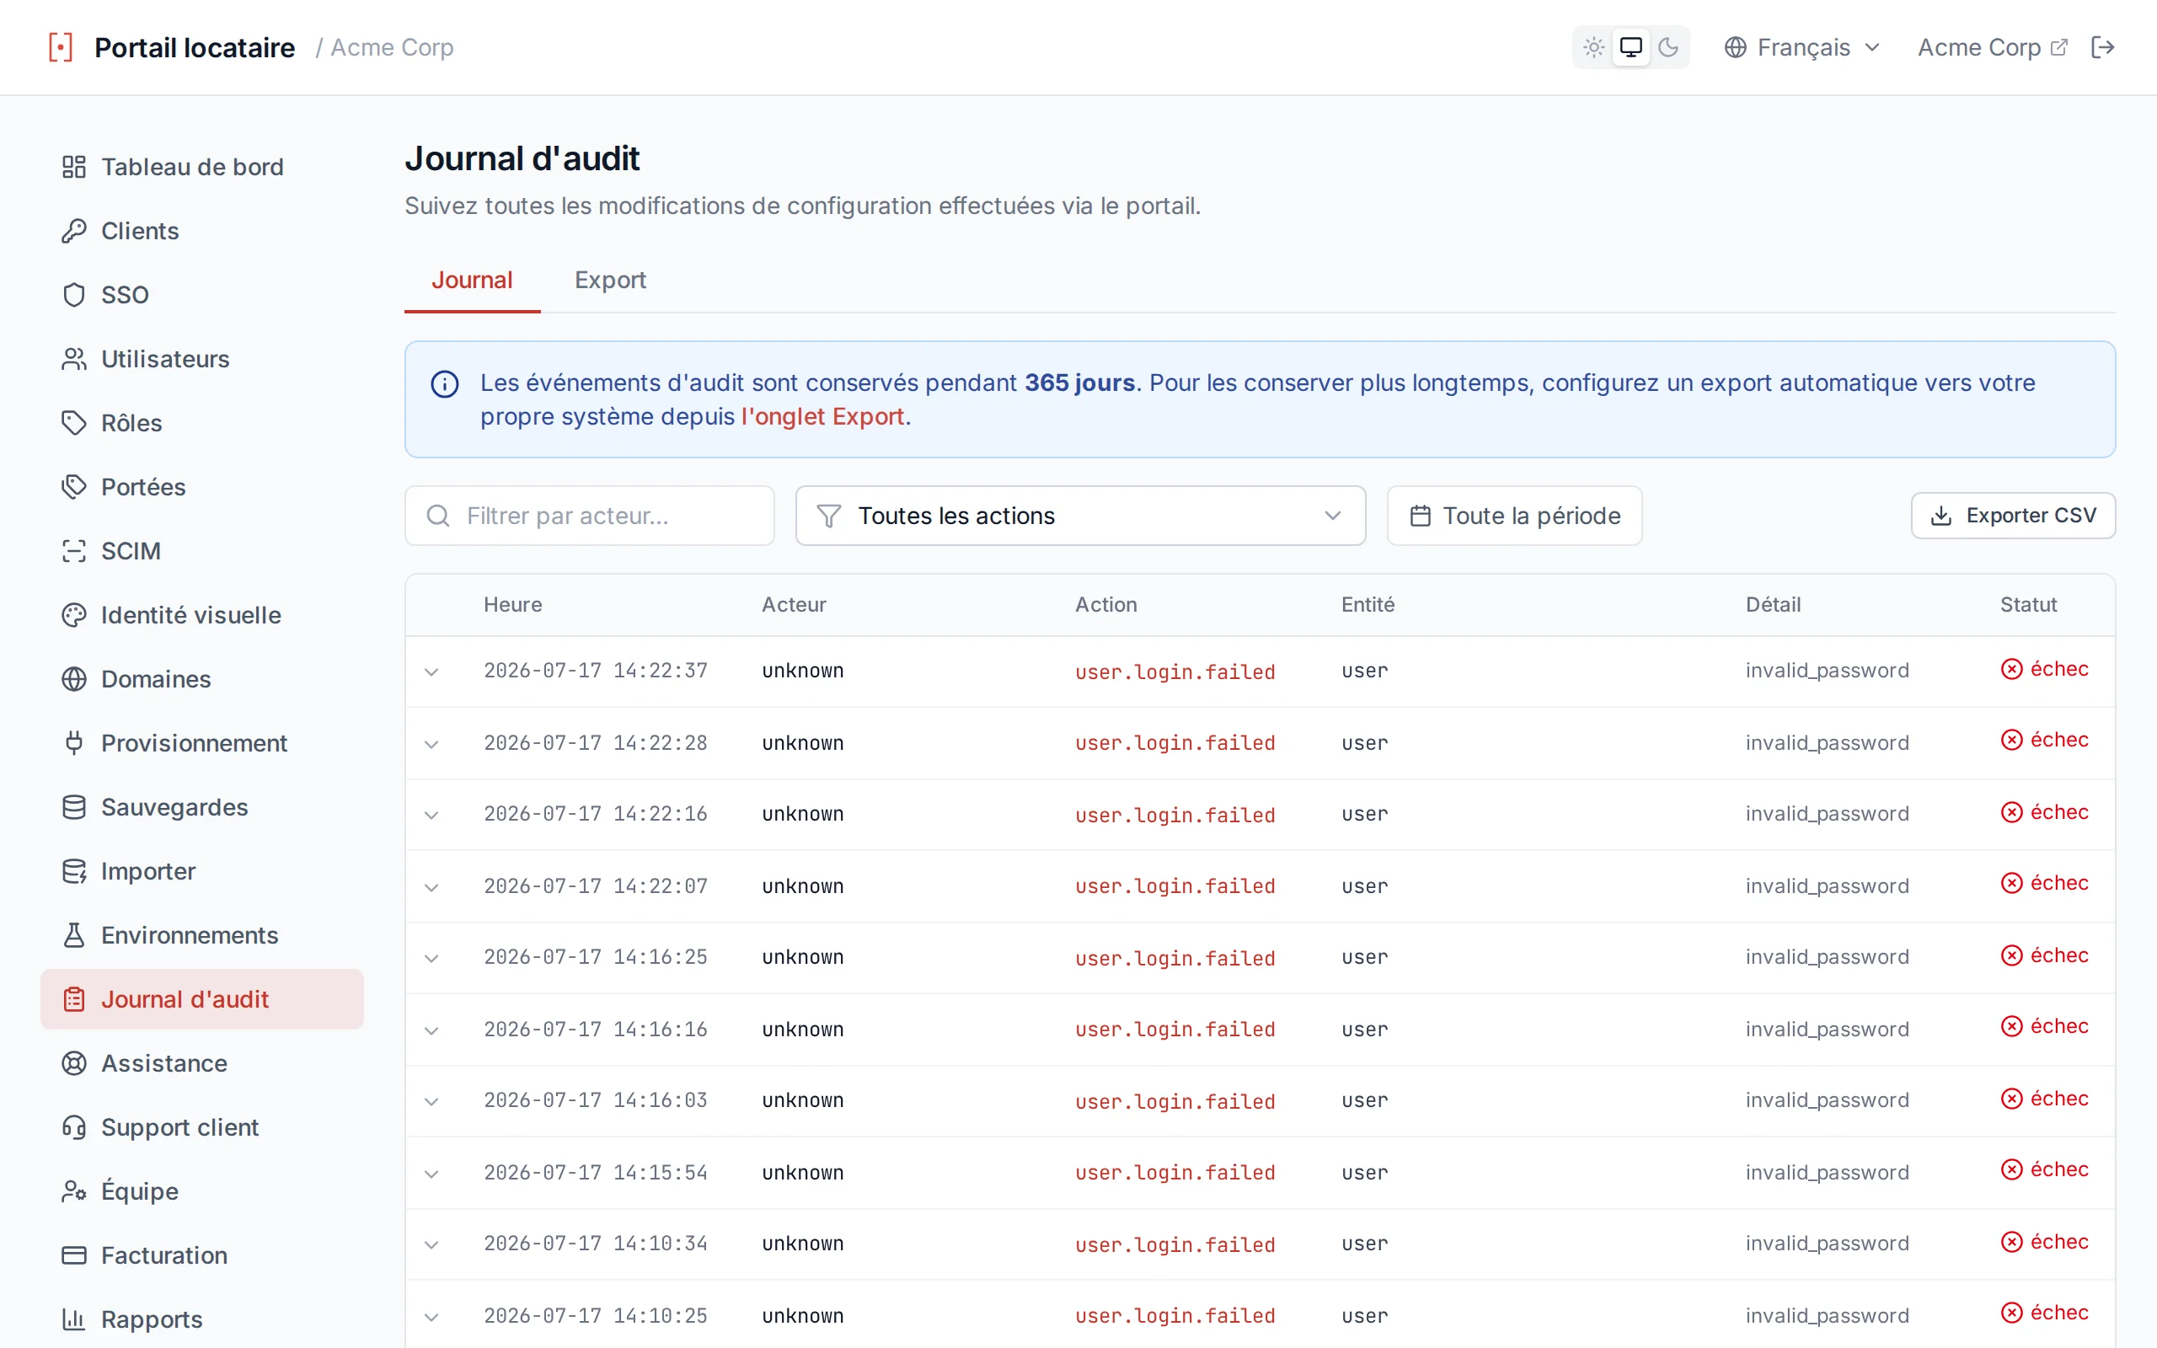
Task: Click the Acteur column header
Action: [x=793, y=604]
